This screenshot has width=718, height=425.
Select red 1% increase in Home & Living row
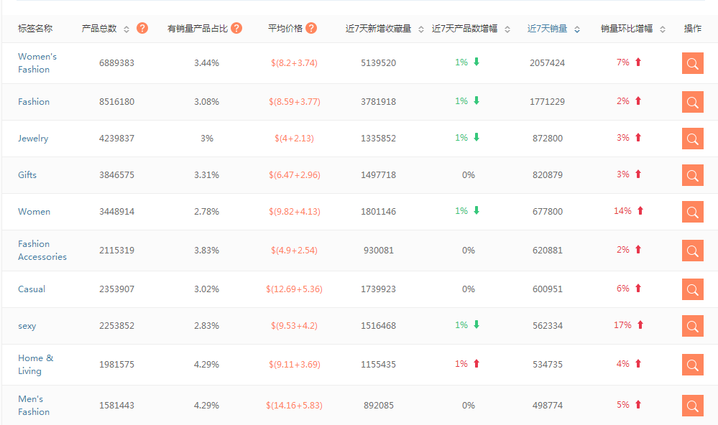click(461, 364)
